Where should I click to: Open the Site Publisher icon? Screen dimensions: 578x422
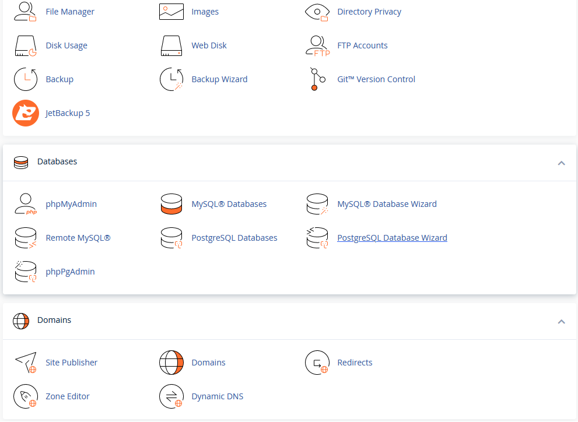[26, 363]
